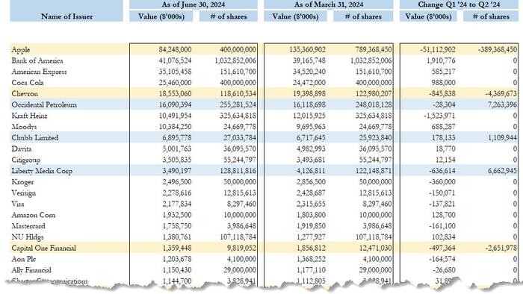Select Apple's June value 84,248,000
523x294 pixels.
(x=175, y=49)
